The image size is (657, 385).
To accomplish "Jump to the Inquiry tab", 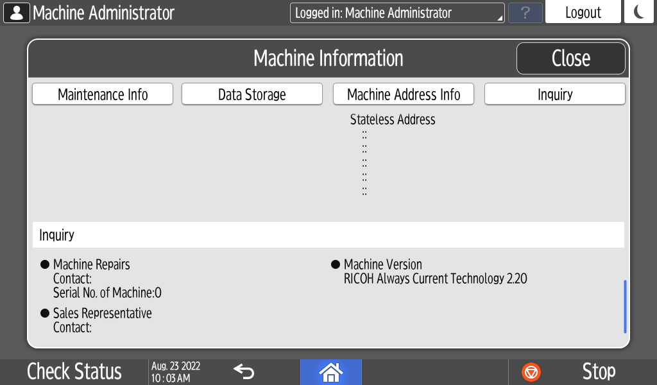I will (x=554, y=94).
